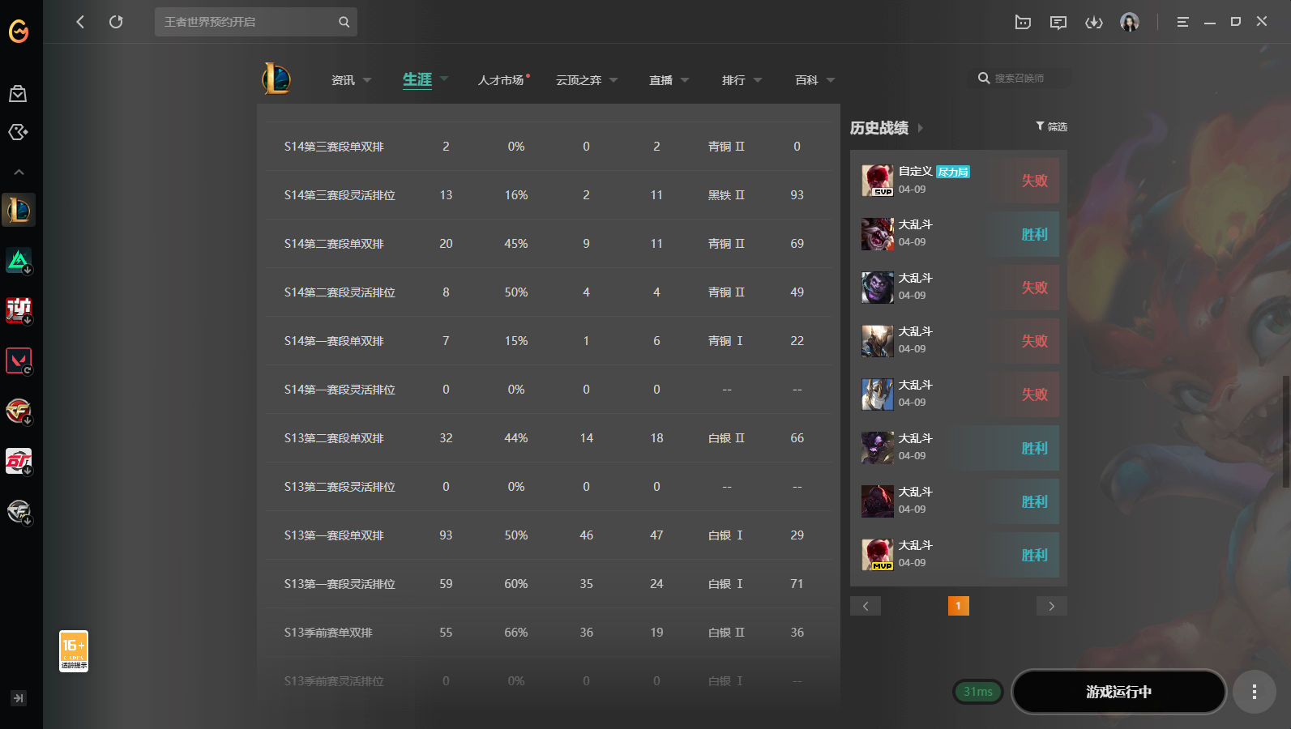Open the 直播 tab

660,80
